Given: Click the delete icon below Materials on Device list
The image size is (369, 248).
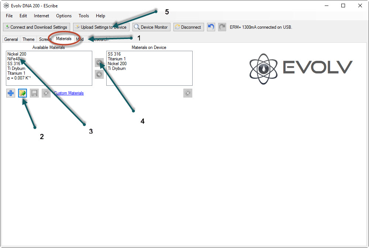Looking at the screenshot, I should click(188, 93).
